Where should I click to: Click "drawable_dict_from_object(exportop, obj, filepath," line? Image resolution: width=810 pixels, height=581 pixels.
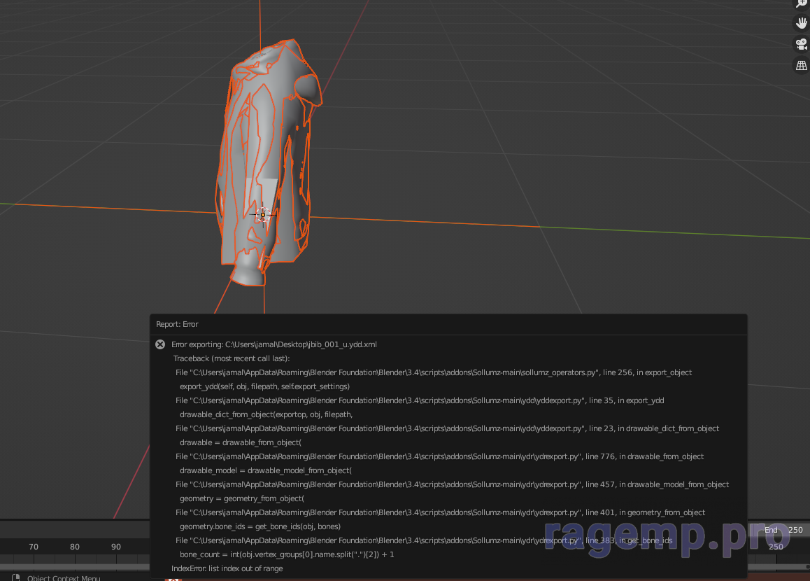[266, 414]
